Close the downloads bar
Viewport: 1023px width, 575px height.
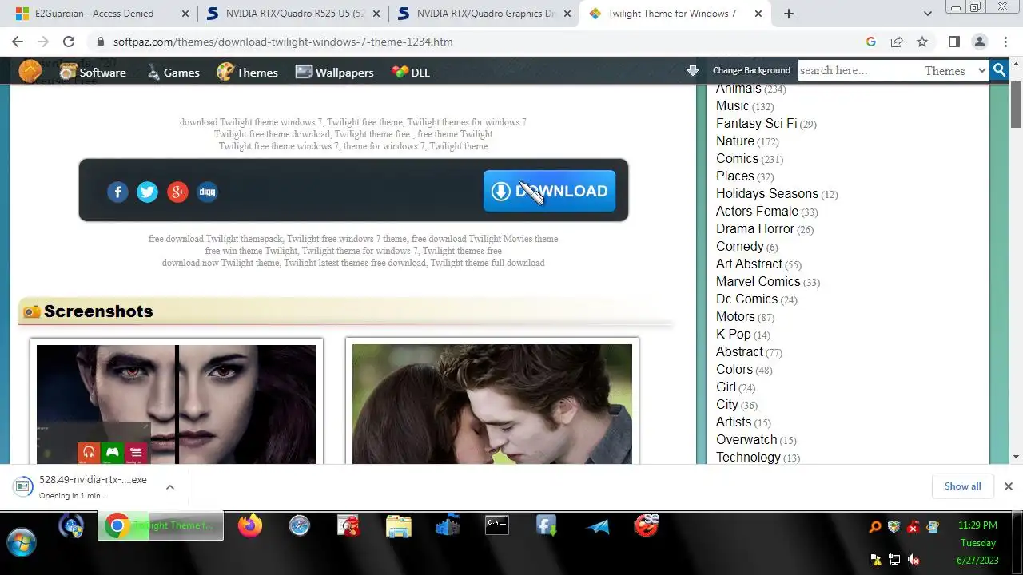tap(1009, 486)
